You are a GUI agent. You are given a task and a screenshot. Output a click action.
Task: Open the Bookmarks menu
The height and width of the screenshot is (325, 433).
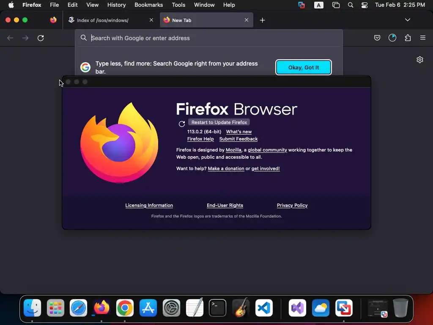tap(148, 5)
